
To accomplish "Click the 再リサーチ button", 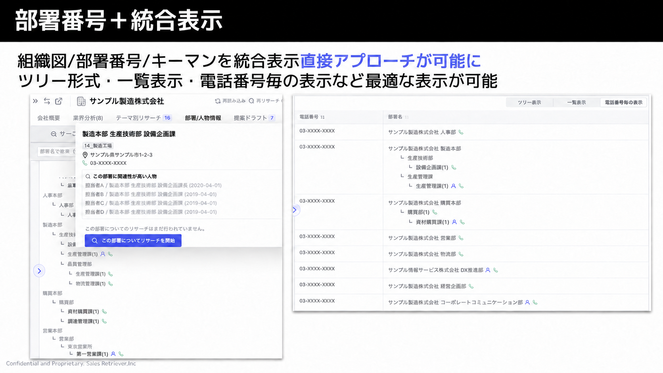I will (x=264, y=101).
